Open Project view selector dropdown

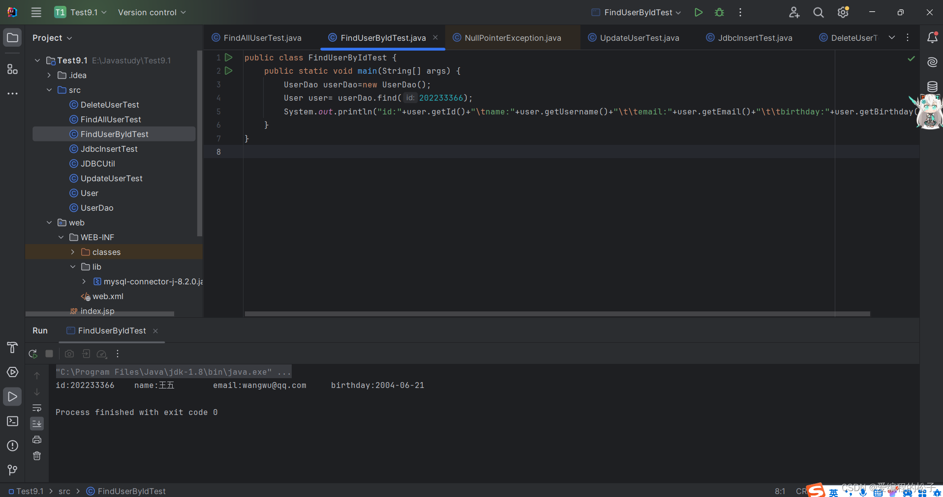click(x=52, y=38)
